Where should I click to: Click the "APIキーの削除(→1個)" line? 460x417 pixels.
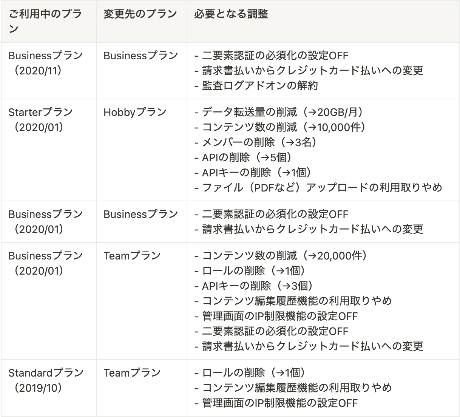253,173
